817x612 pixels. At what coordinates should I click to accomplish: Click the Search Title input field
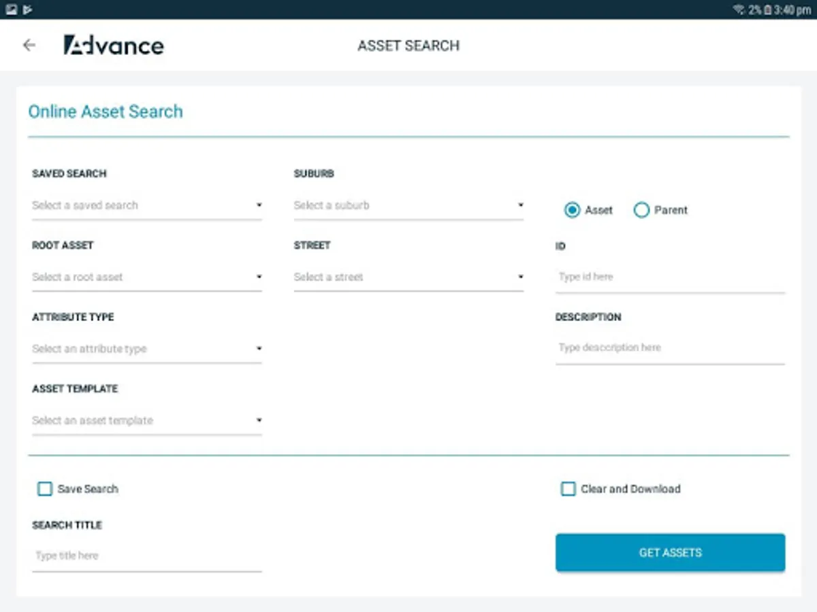click(146, 556)
